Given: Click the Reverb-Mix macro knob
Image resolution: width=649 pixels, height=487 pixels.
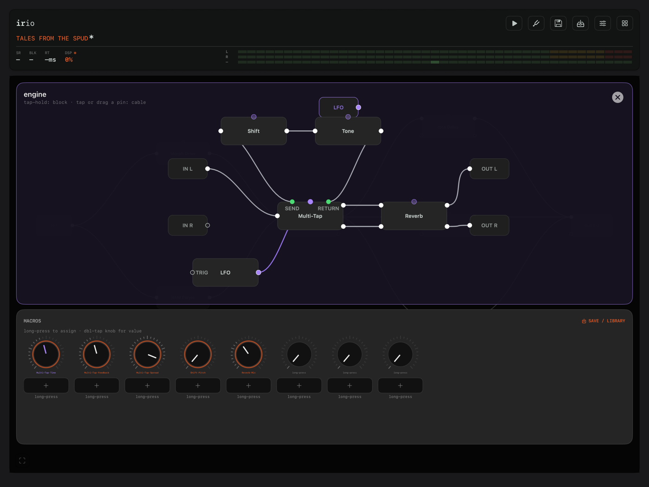Looking at the screenshot, I should (248, 354).
